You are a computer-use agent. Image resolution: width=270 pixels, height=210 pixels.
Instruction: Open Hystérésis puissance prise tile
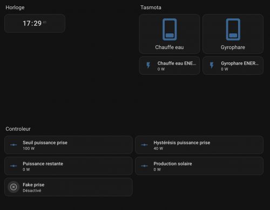pyautogui.click(x=199, y=145)
